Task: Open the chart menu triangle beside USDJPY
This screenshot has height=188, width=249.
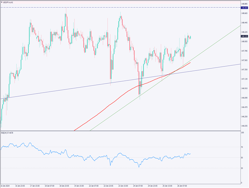Action: pos(2,2)
